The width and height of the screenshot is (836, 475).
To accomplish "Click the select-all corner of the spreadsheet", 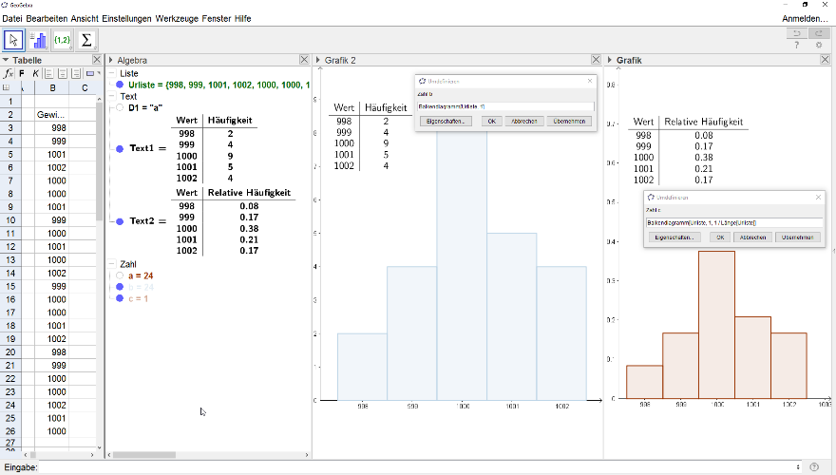I will (x=7, y=88).
